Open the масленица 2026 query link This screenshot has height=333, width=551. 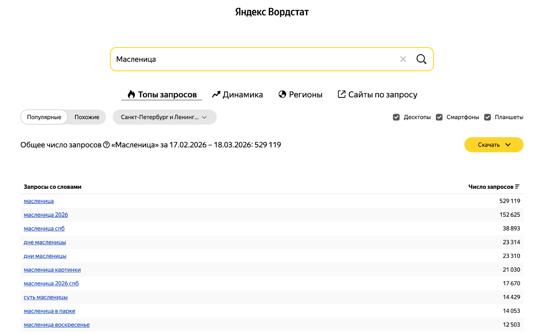pyautogui.click(x=46, y=215)
